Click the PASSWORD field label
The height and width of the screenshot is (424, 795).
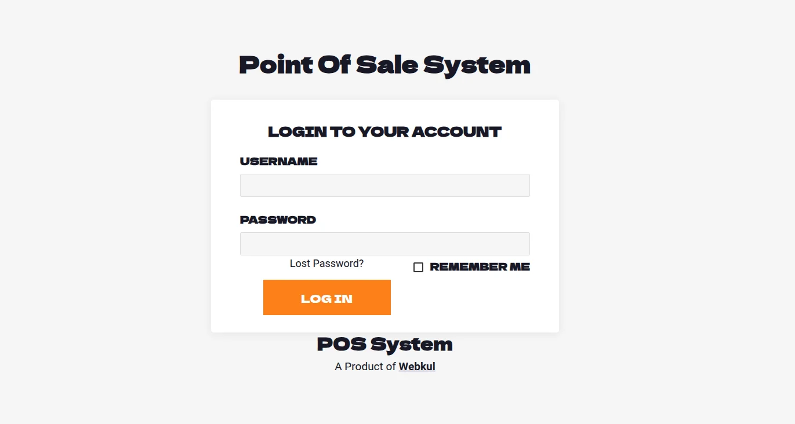coord(278,220)
